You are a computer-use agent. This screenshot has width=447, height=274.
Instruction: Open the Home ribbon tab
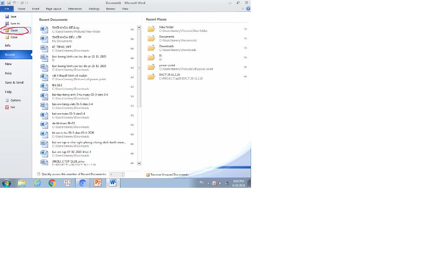coord(21,9)
